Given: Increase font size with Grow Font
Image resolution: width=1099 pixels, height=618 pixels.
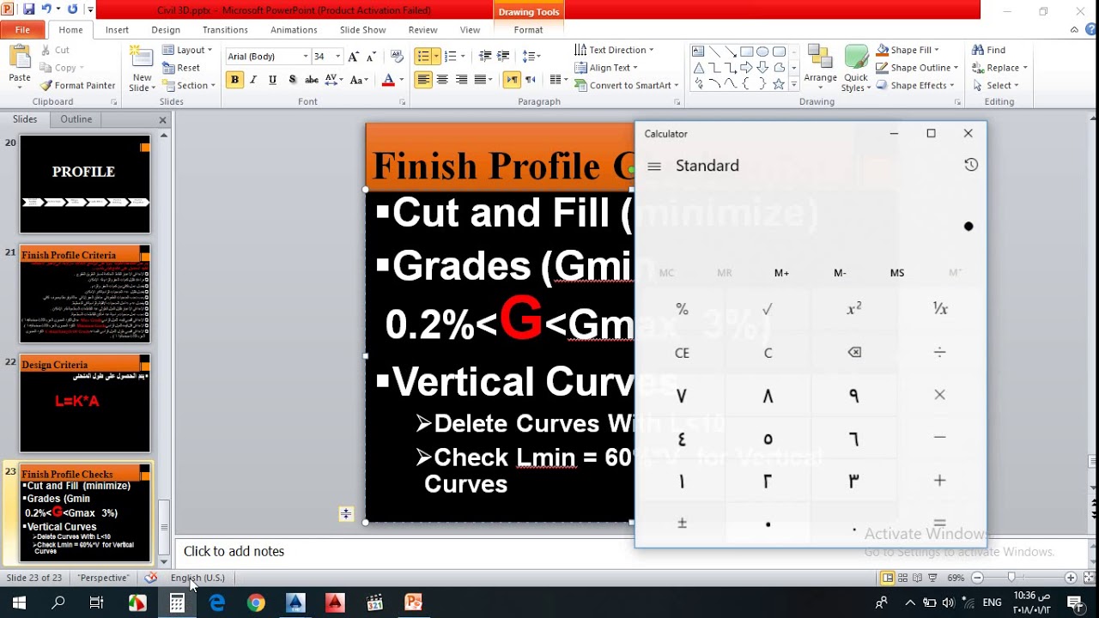Looking at the screenshot, I should click(353, 57).
